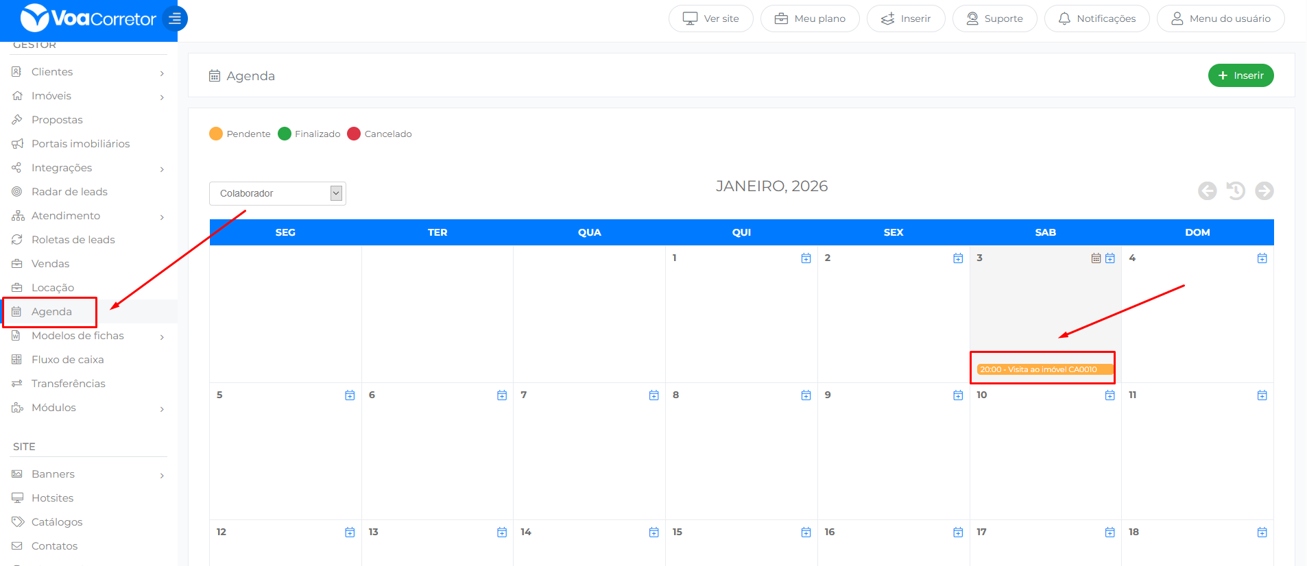
Task: Click the green Inserir button
Action: pyautogui.click(x=1240, y=75)
